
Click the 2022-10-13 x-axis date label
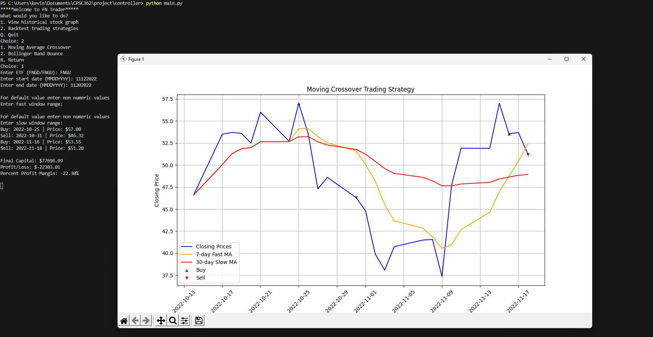(x=184, y=301)
